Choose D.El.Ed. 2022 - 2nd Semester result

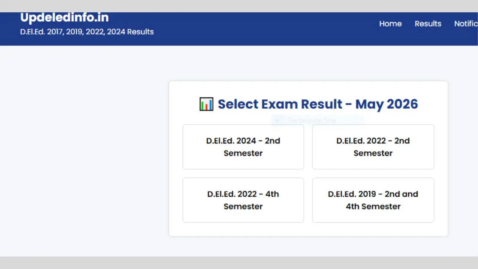pyautogui.click(x=373, y=147)
